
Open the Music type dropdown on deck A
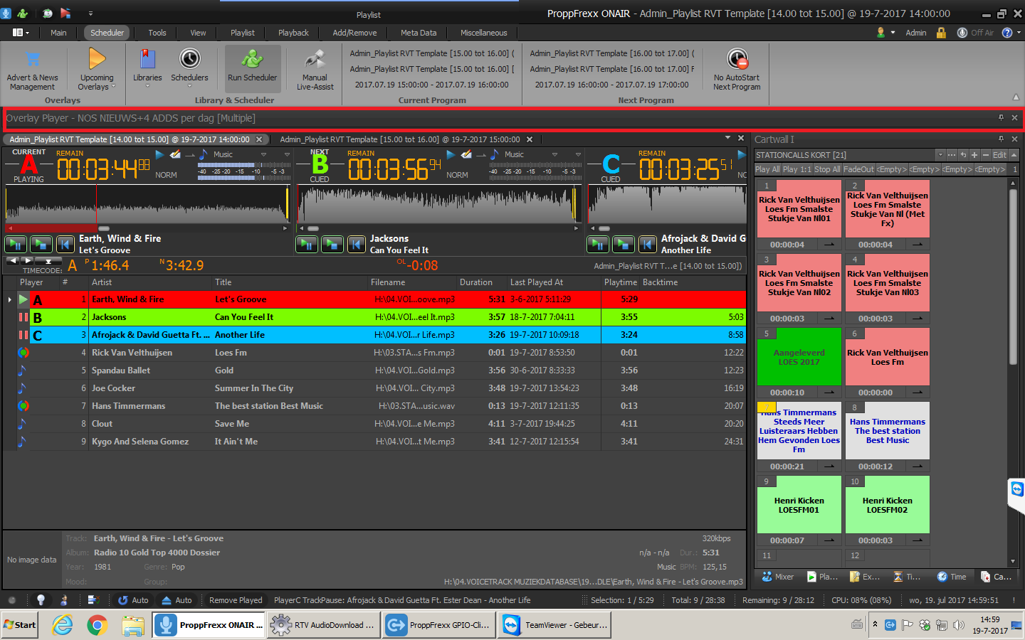[263, 154]
